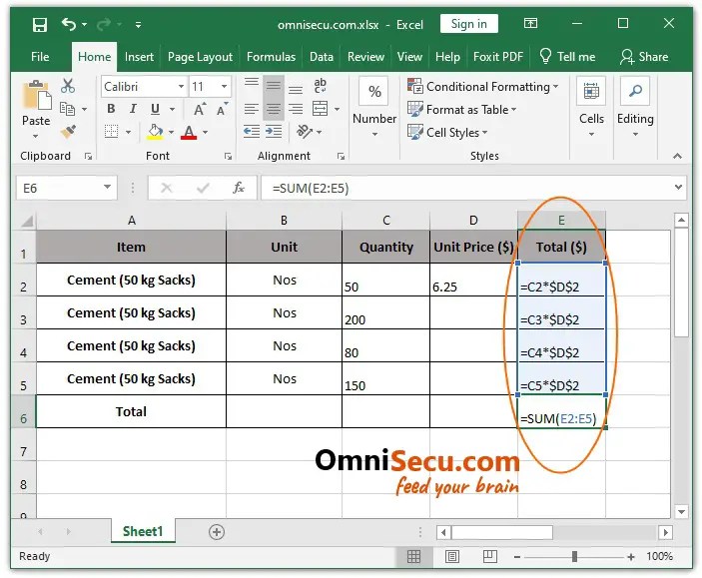Expand the formula bar chevron
702x578 pixels.
pos(679,187)
